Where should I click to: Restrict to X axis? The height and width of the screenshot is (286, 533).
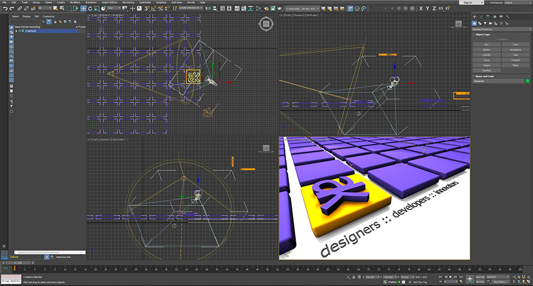pyautogui.click(x=421, y=8)
